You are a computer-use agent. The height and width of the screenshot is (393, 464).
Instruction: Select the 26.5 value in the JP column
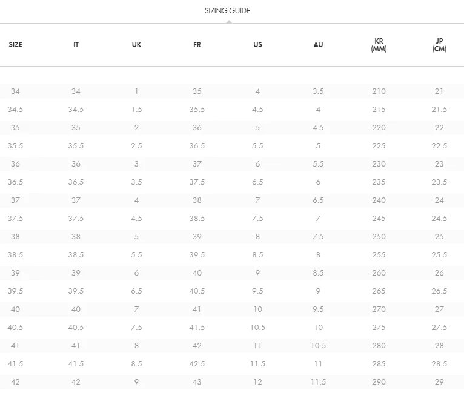(x=439, y=291)
